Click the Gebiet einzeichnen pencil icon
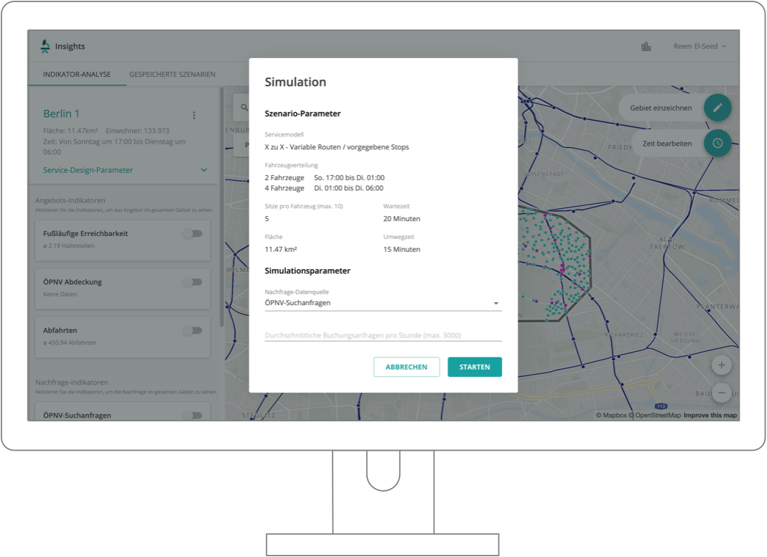Image resolution: width=767 pixels, height=557 pixels. point(717,108)
